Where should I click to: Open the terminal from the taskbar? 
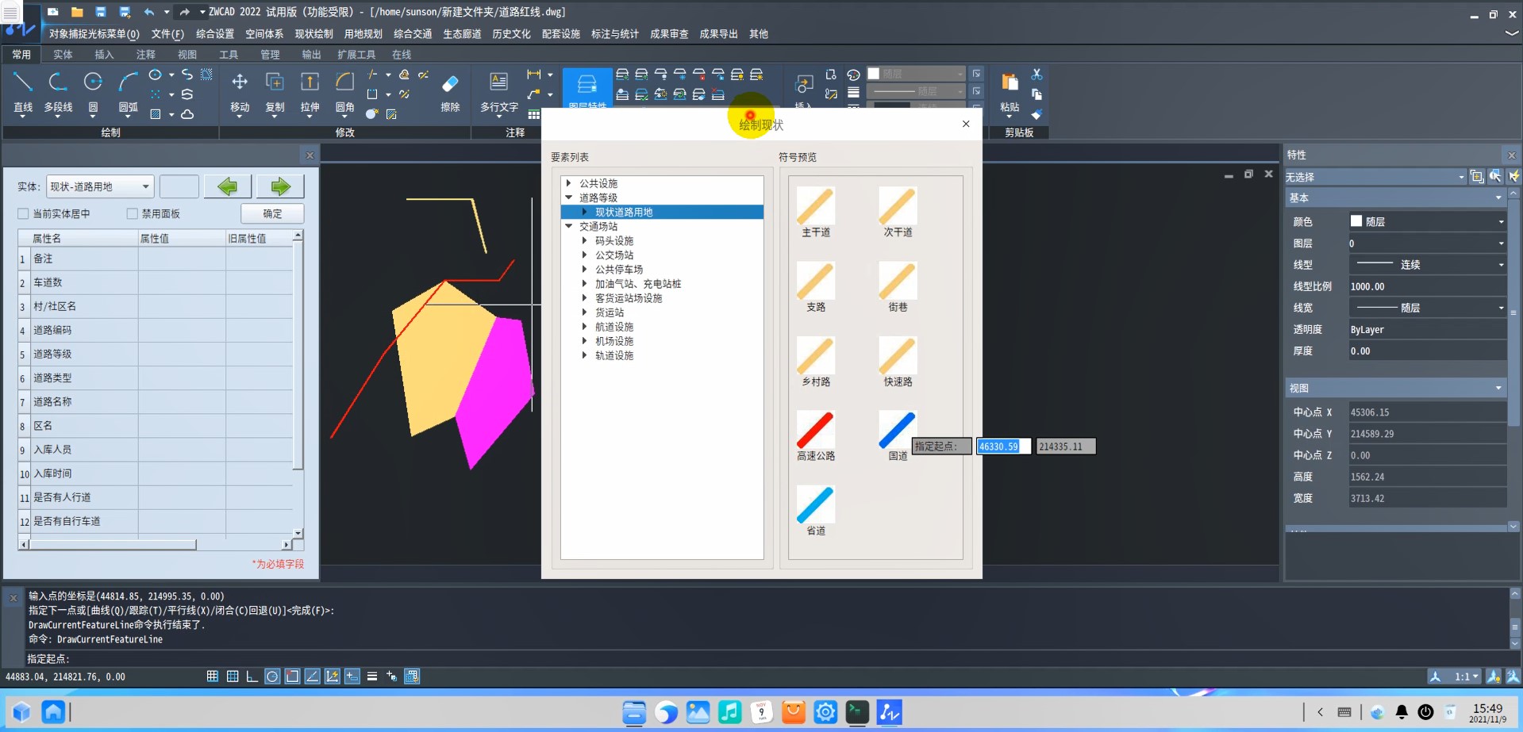point(857,712)
